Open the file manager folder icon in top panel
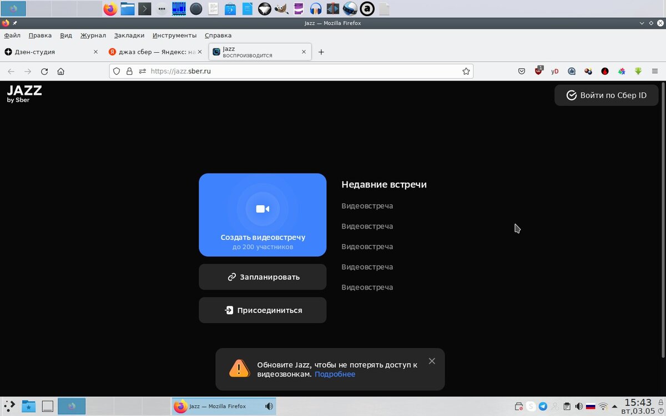 [128, 9]
